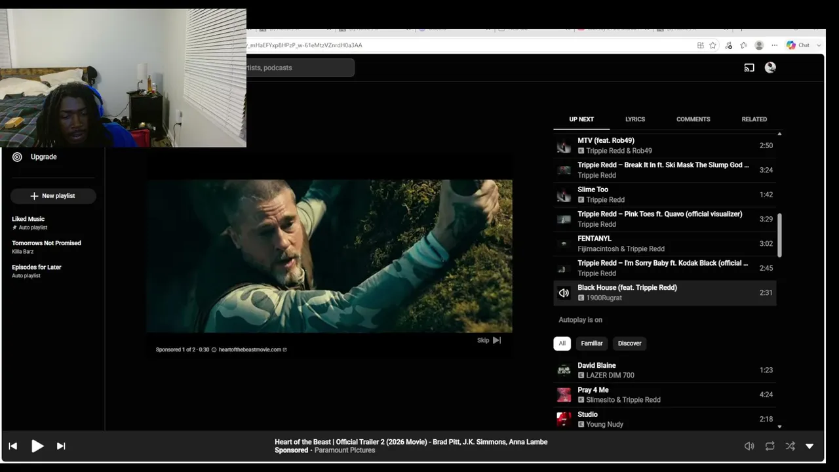Click the browser address bar URL
The height and width of the screenshot is (472, 839).
tap(305, 45)
